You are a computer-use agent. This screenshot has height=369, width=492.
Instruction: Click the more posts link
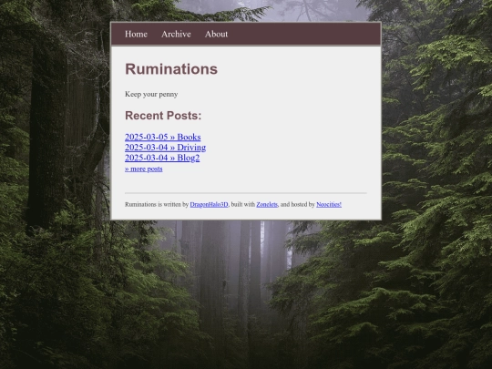point(144,169)
